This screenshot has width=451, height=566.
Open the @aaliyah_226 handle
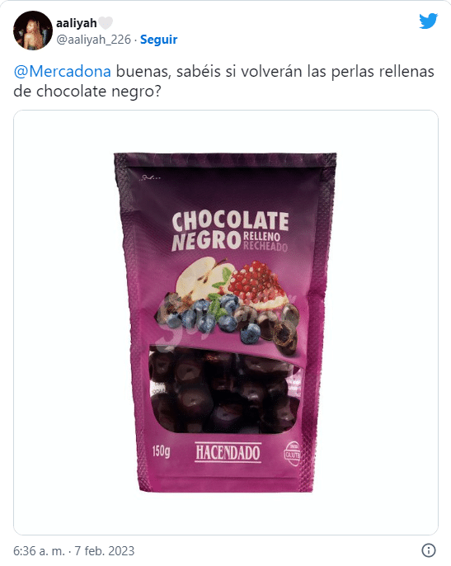tap(93, 40)
